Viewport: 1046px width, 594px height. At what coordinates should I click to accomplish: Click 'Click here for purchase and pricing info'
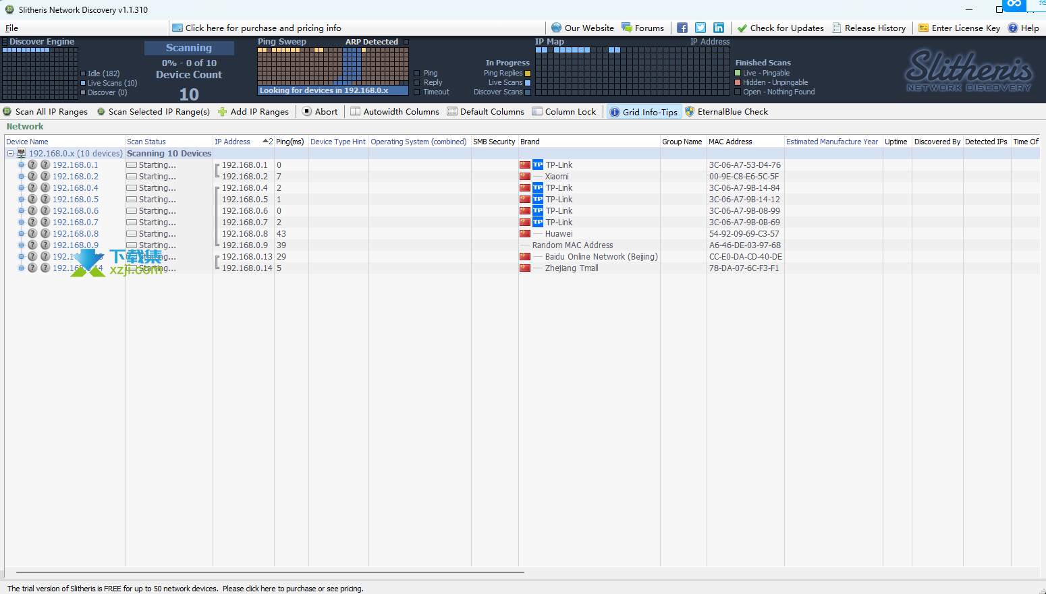(x=263, y=28)
